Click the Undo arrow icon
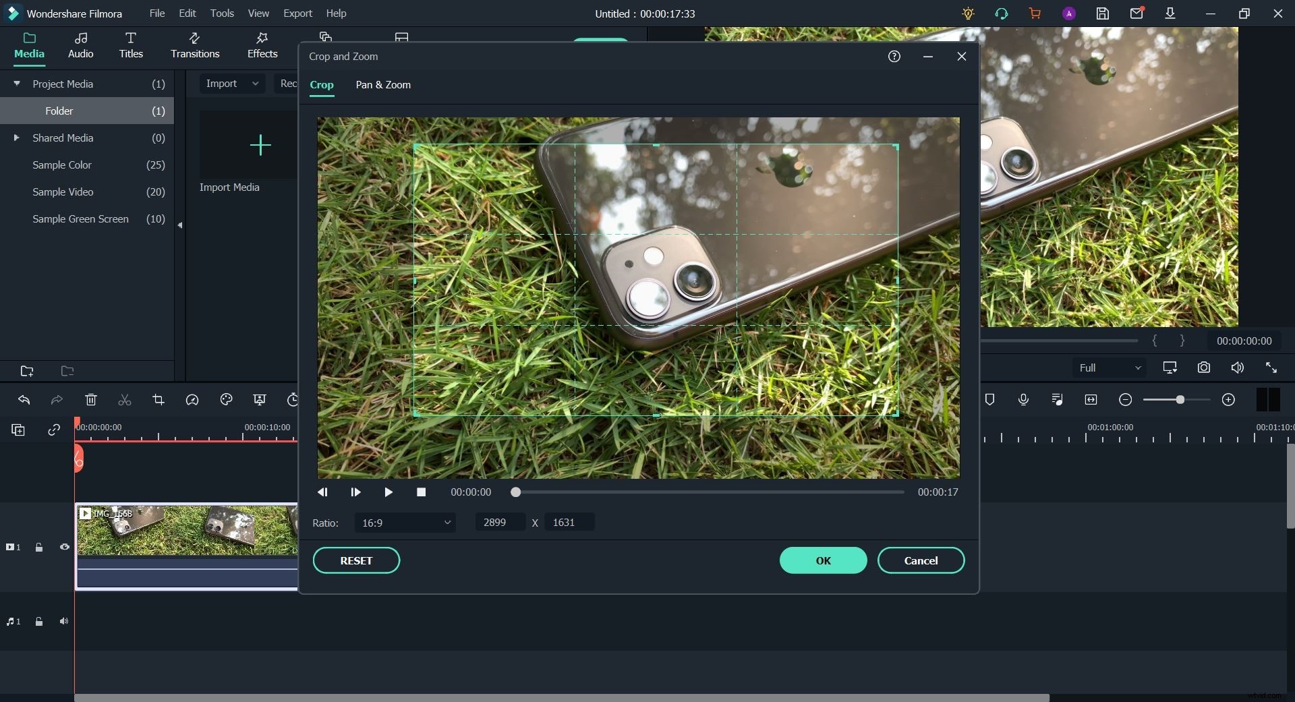The width and height of the screenshot is (1295, 702). (24, 399)
